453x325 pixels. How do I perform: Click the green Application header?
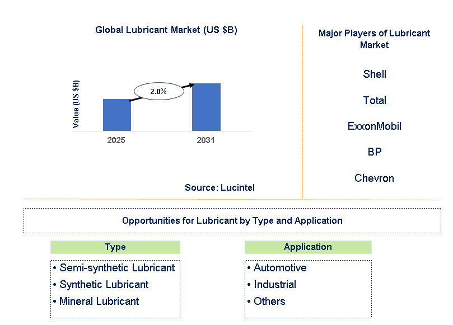[x=308, y=247]
